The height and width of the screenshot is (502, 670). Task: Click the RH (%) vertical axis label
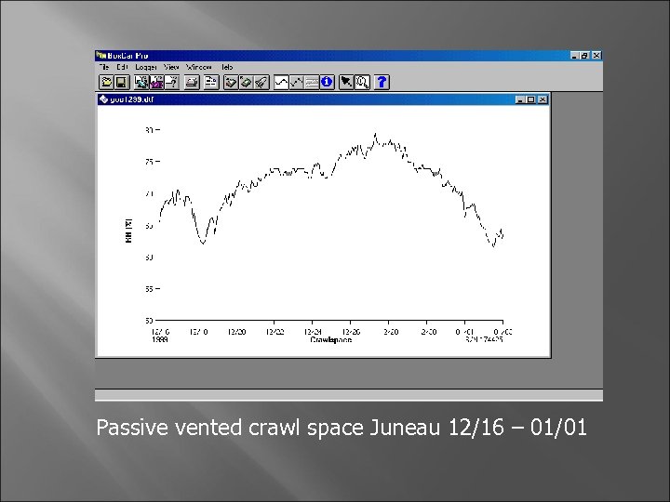(128, 231)
